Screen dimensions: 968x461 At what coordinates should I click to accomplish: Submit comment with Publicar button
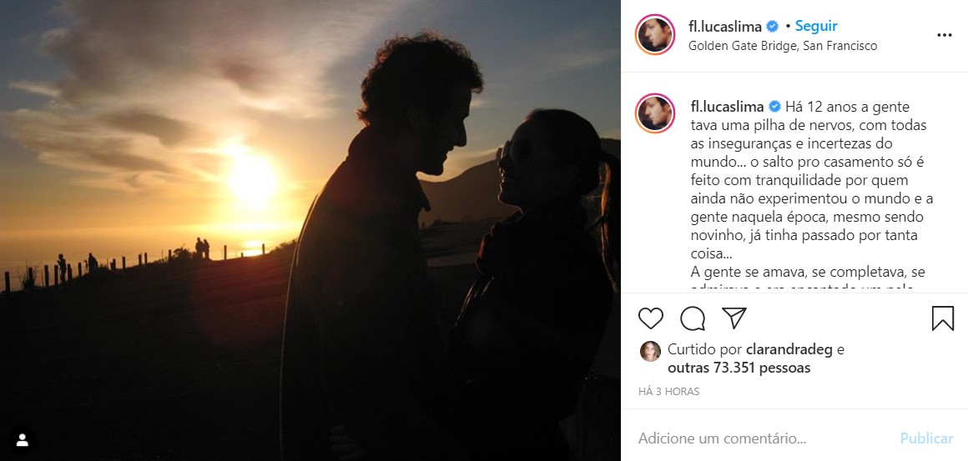pos(926,438)
